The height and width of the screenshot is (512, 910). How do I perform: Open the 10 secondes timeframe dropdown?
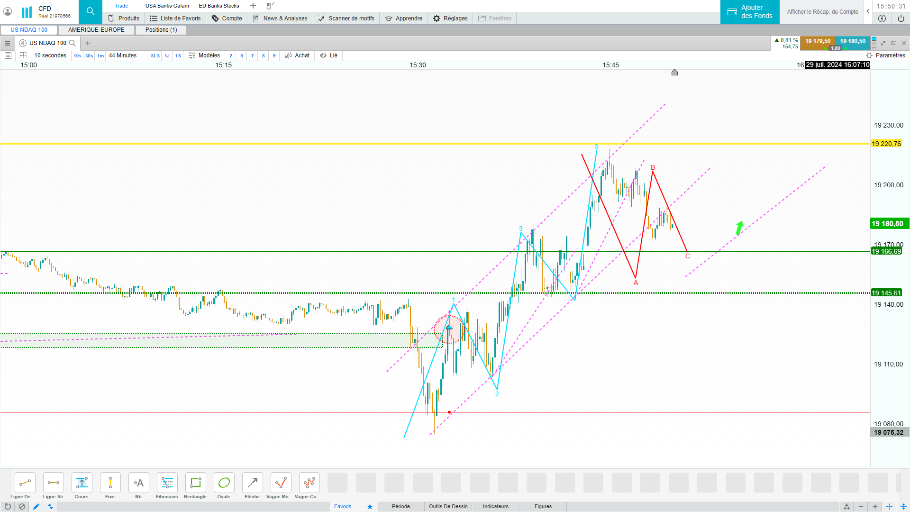pos(50,55)
